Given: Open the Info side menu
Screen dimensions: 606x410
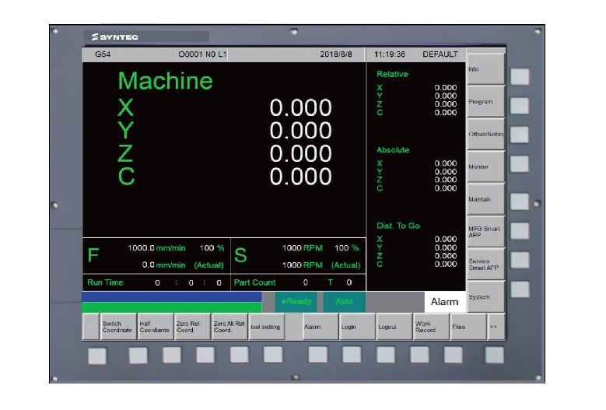Looking at the screenshot, I should pyautogui.click(x=485, y=69).
